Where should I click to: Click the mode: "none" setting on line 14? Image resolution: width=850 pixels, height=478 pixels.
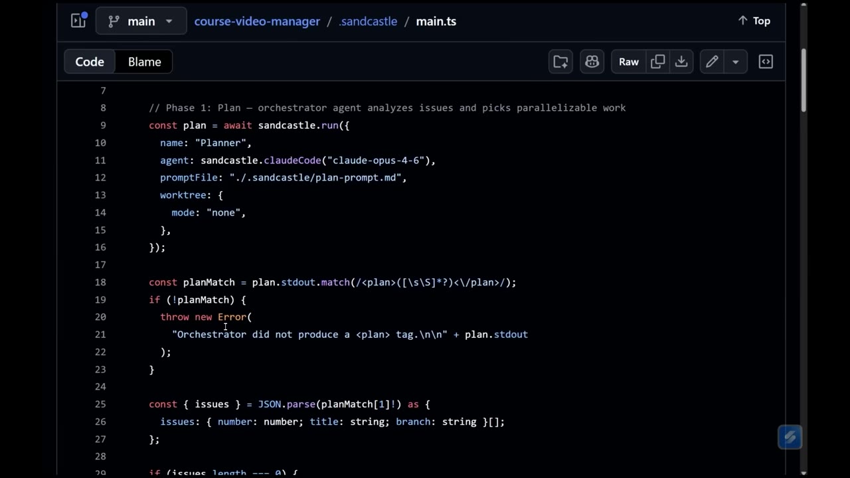(x=209, y=212)
